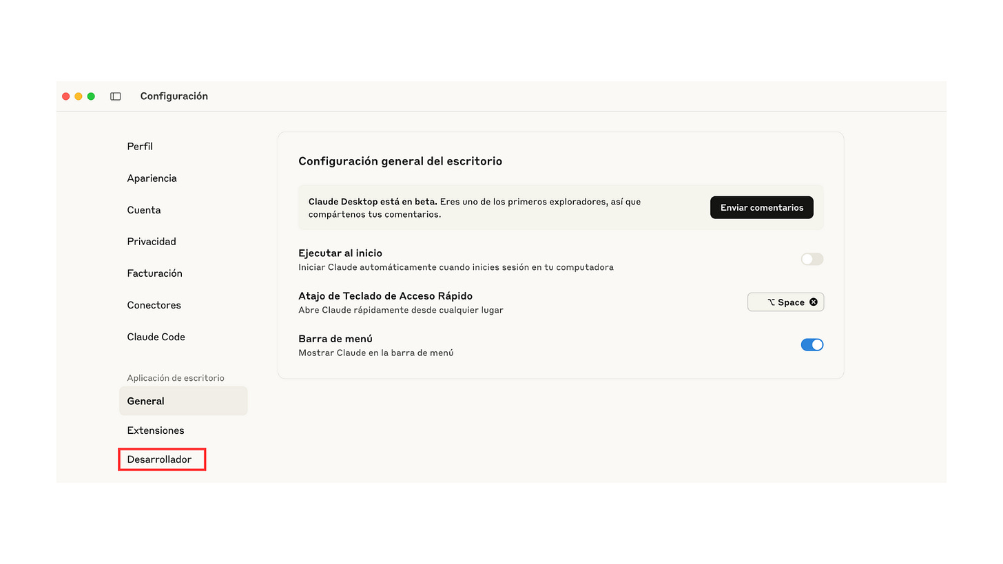This screenshot has width=1003, height=564.
Task: Click the Configuración window title
Action: [174, 96]
